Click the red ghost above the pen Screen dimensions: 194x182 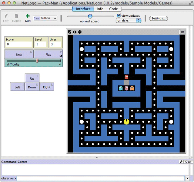pos(126,77)
